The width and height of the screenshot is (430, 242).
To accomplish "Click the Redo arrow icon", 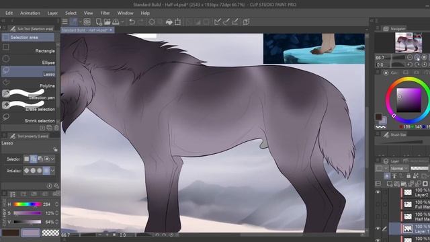I will [140, 22].
